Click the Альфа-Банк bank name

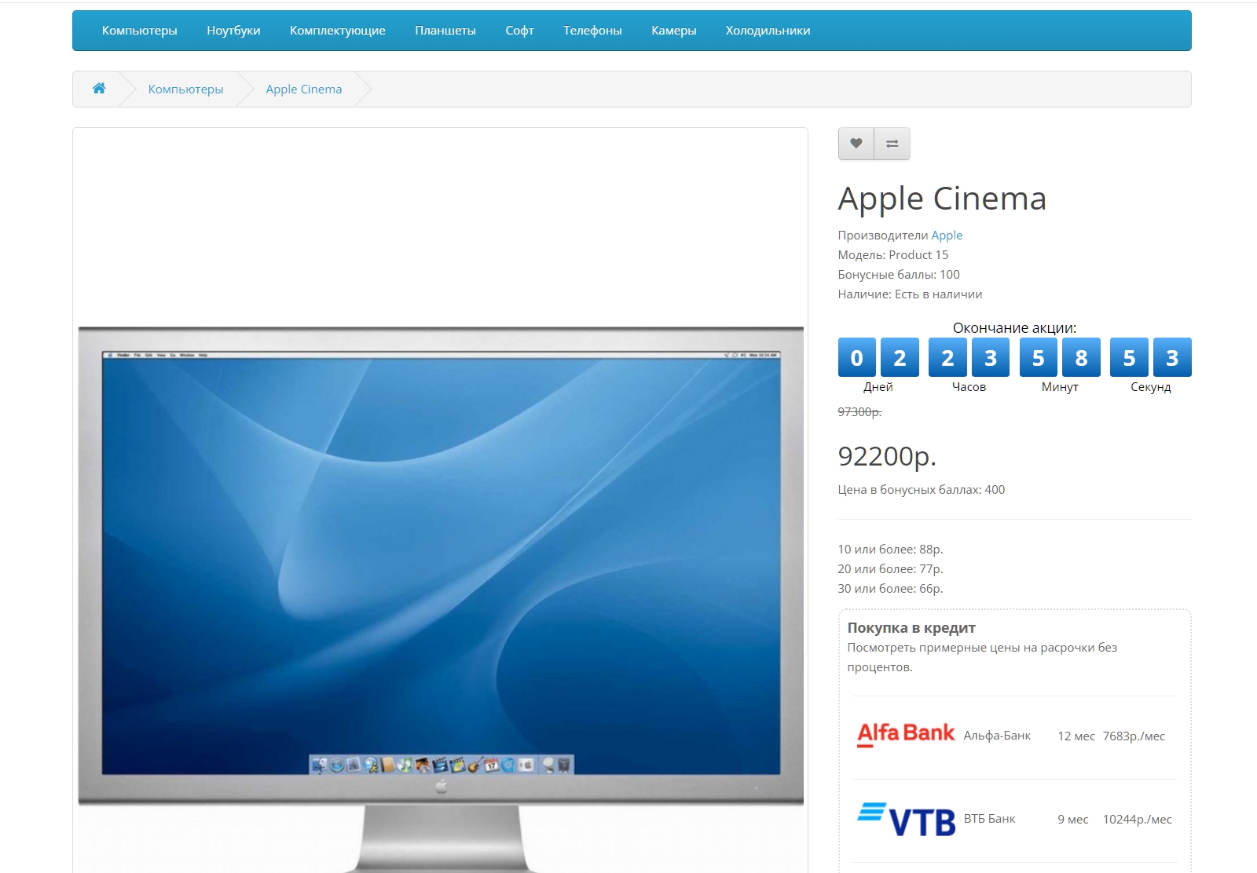997,736
